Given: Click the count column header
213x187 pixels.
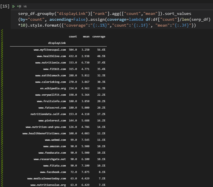Looking at the screenshot, I should 73,37.
